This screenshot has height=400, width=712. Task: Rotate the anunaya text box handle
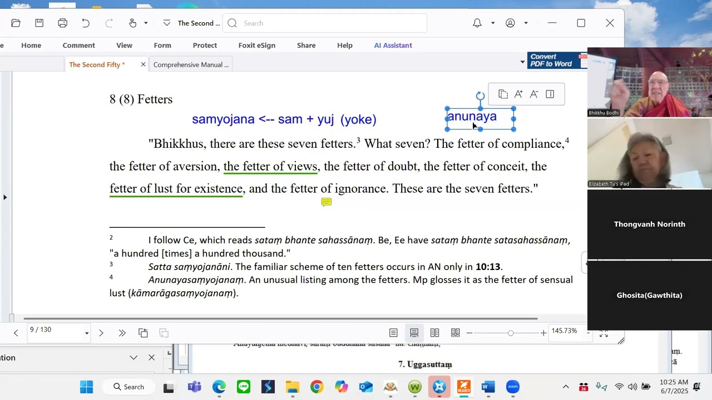481,96
